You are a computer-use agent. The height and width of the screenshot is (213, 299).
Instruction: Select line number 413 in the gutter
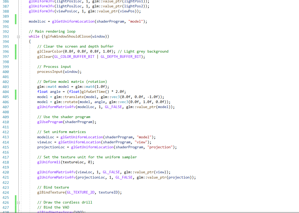6,137
